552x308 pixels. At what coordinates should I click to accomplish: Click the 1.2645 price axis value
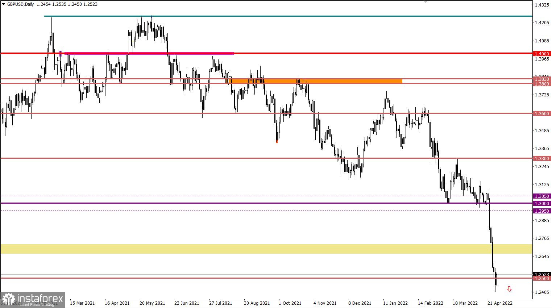(x=542, y=257)
